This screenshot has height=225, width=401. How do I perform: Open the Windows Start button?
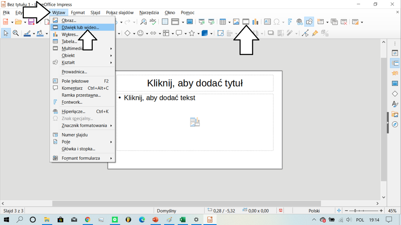tap(6, 220)
